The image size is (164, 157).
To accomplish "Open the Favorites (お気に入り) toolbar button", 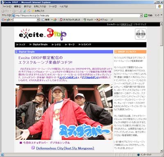I will point(38,11).
